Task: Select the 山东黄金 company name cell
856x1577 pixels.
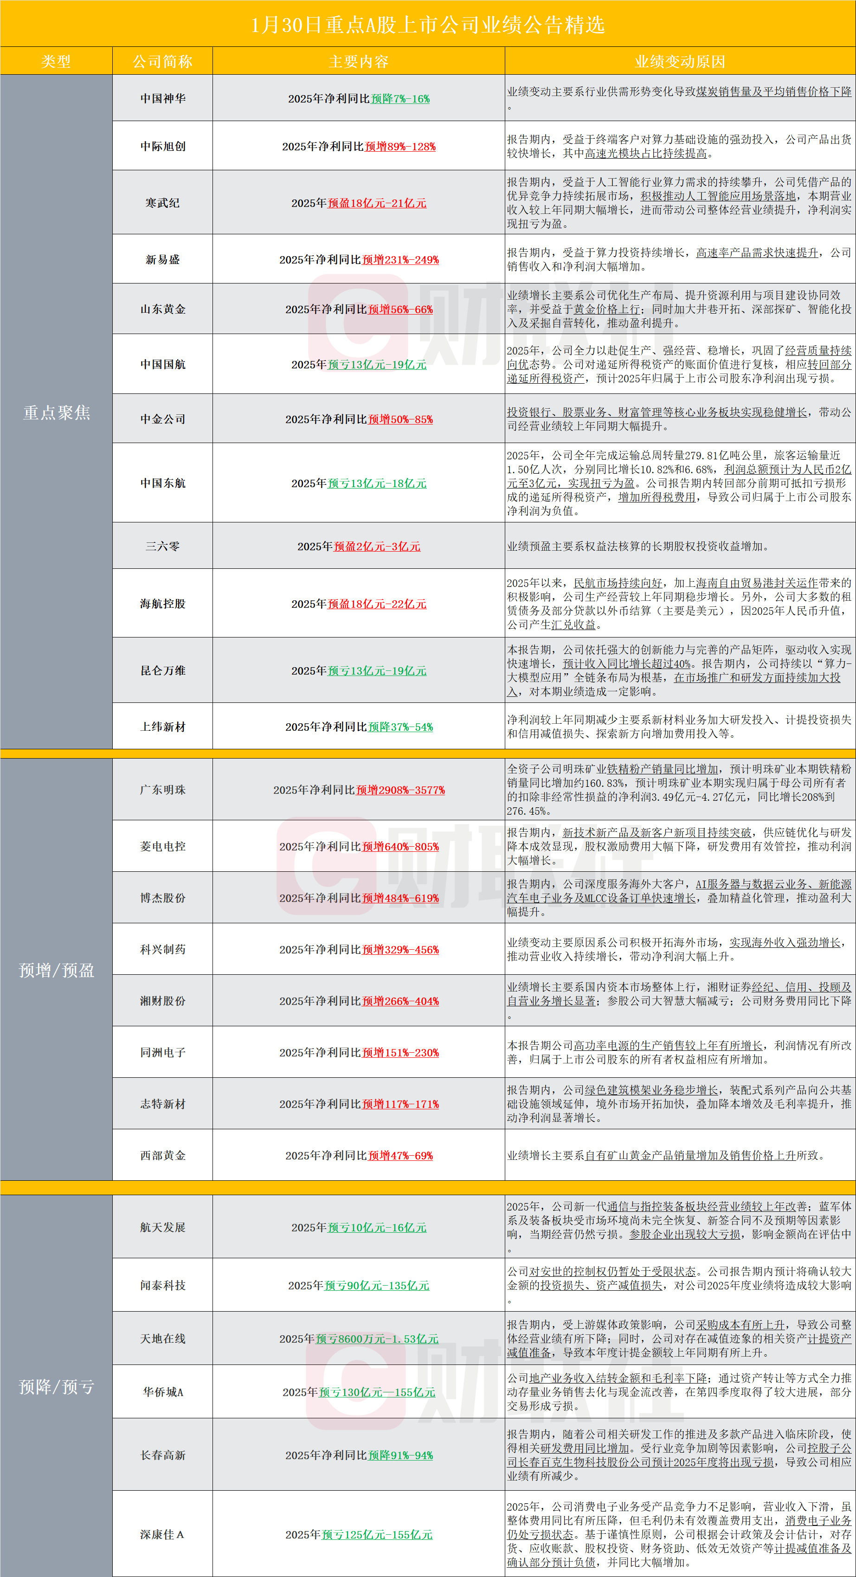Action: [162, 309]
